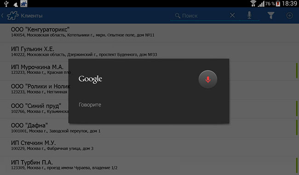Screen dimensions: 299x175
Task: Open the funnel filter icon
Action: [271, 16]
